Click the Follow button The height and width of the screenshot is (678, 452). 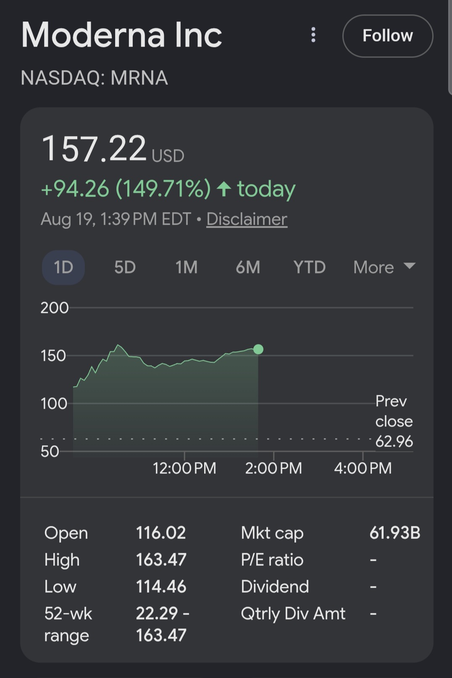coord(388,36)
